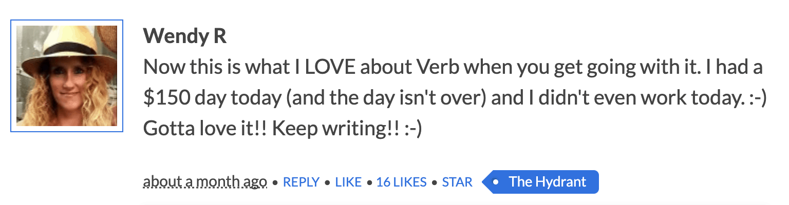Image resolution: width=789 pixels, height=205 pixels.
Task: Click the "about a month ago" timestamp
Action: [x=205, y=182]
